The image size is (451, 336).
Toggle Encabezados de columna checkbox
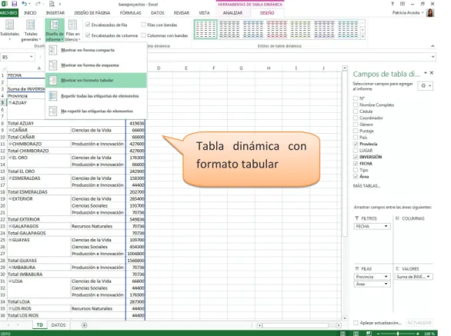88,35
